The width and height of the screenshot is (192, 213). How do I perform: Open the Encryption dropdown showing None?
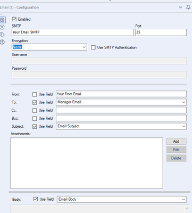[49, 47]
